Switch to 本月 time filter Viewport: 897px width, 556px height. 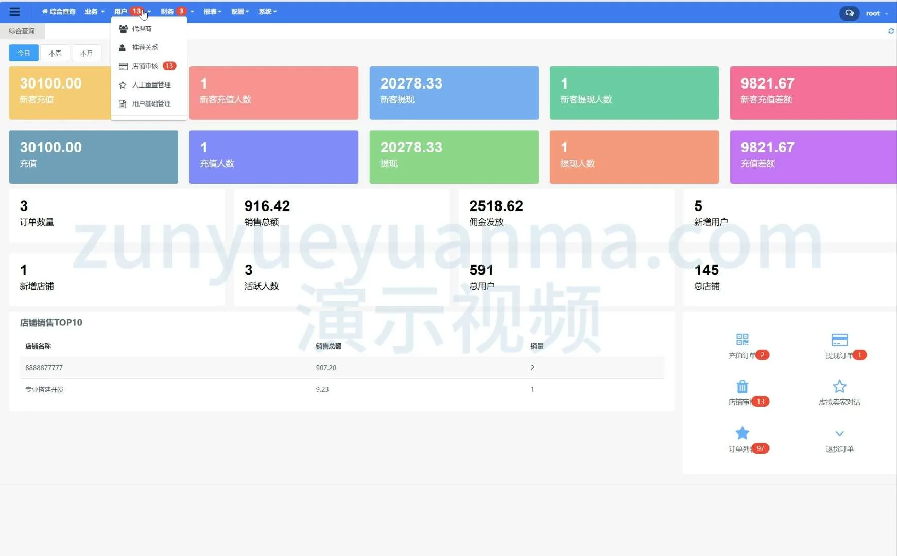(x=87, y=53)
